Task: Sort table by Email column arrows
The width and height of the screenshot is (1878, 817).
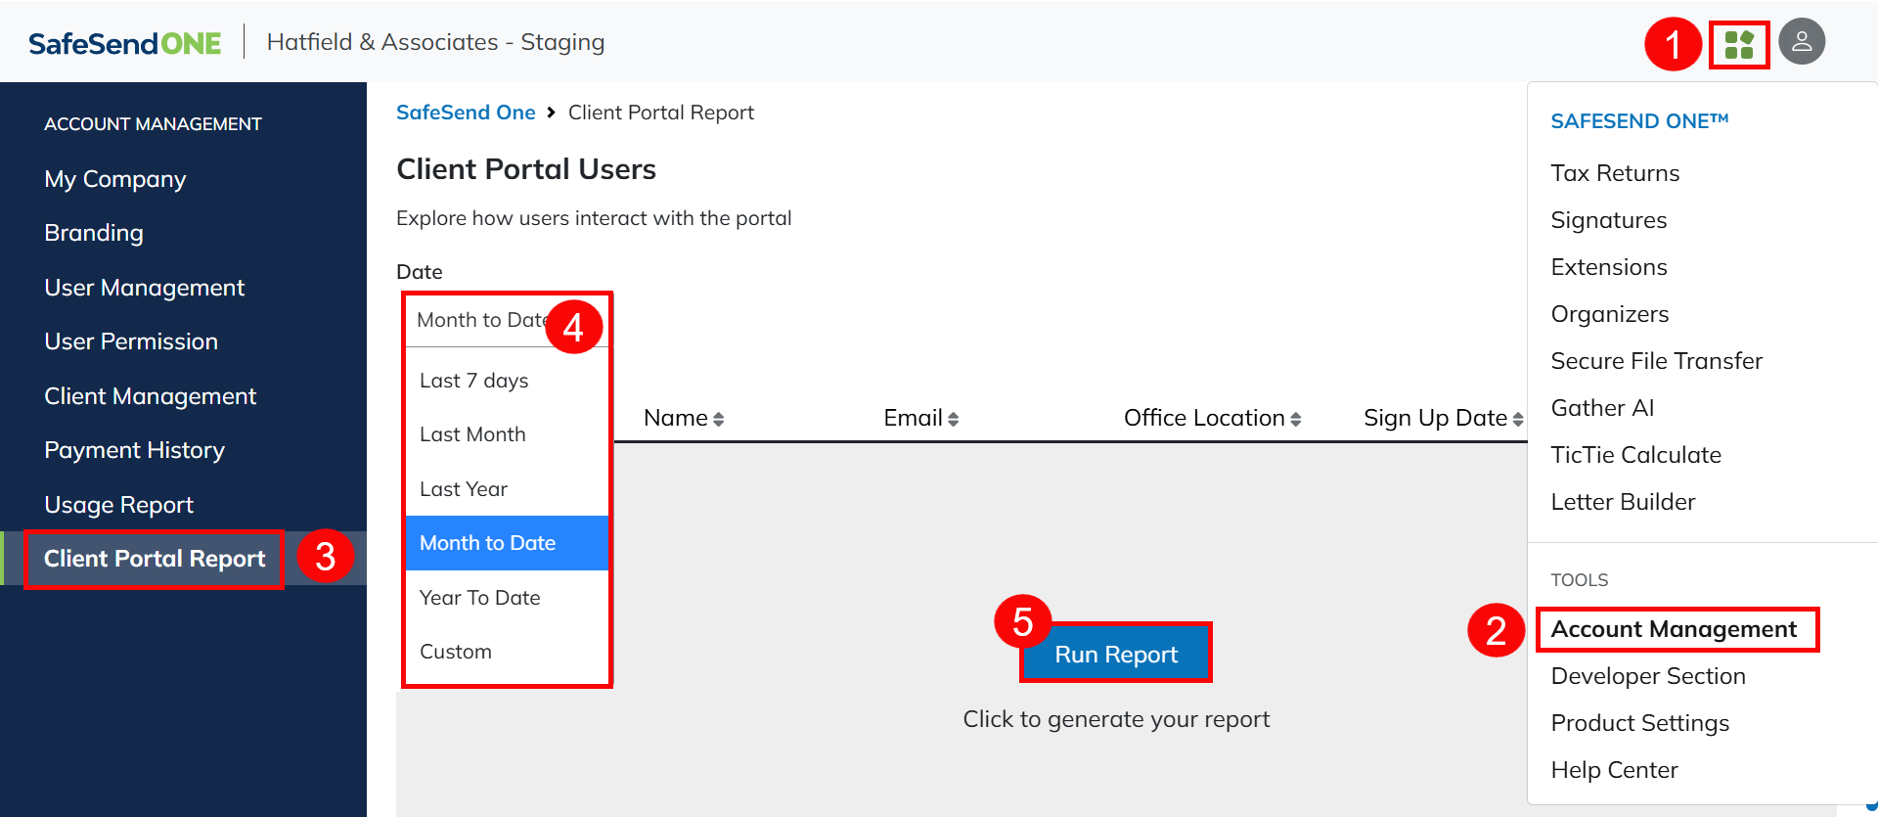Action: [x=953, y=419]
